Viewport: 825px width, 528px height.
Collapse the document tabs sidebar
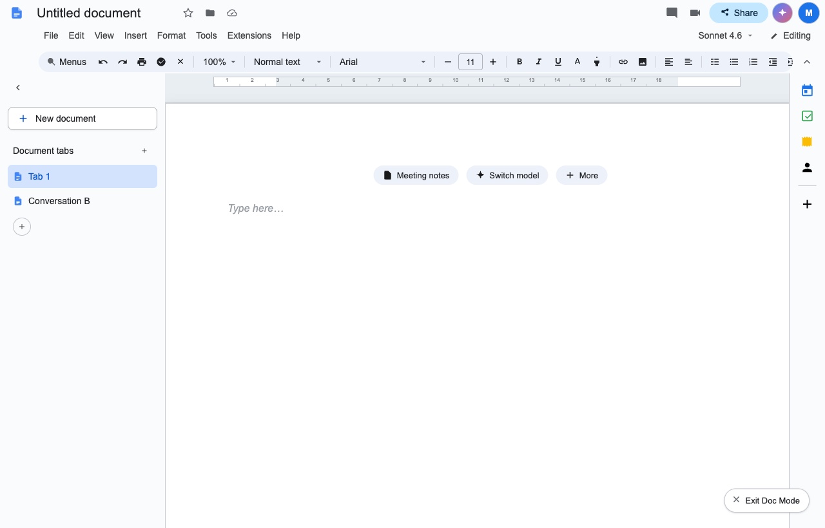[x=18, y=88]
